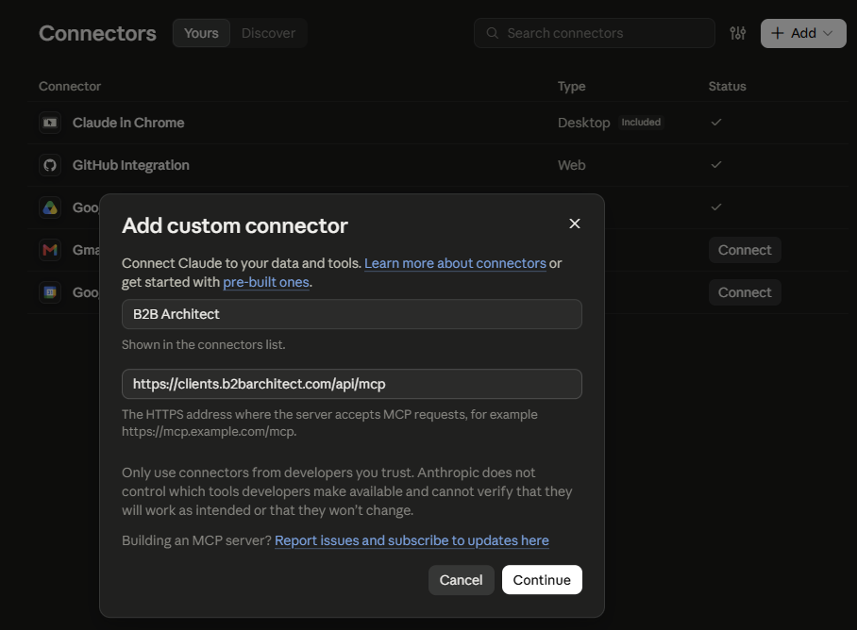The height and width of the screenshot is (630, 857).
Task: Click the Connectors page heading
Action: [97, 33]
